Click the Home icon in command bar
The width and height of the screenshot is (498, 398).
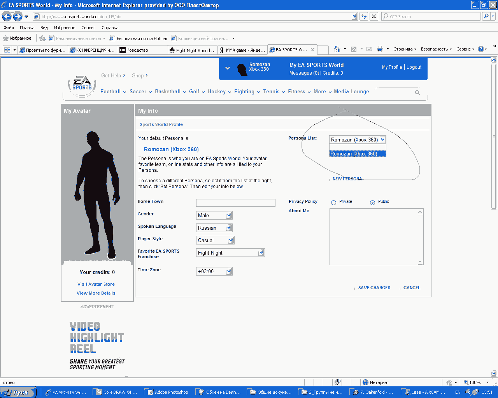point(337,49)
